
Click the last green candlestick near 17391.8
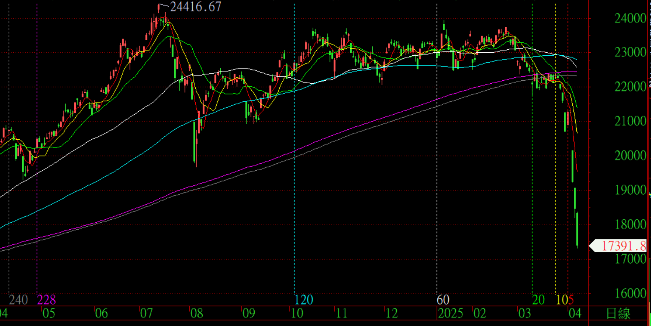click(x=577, y=230)
